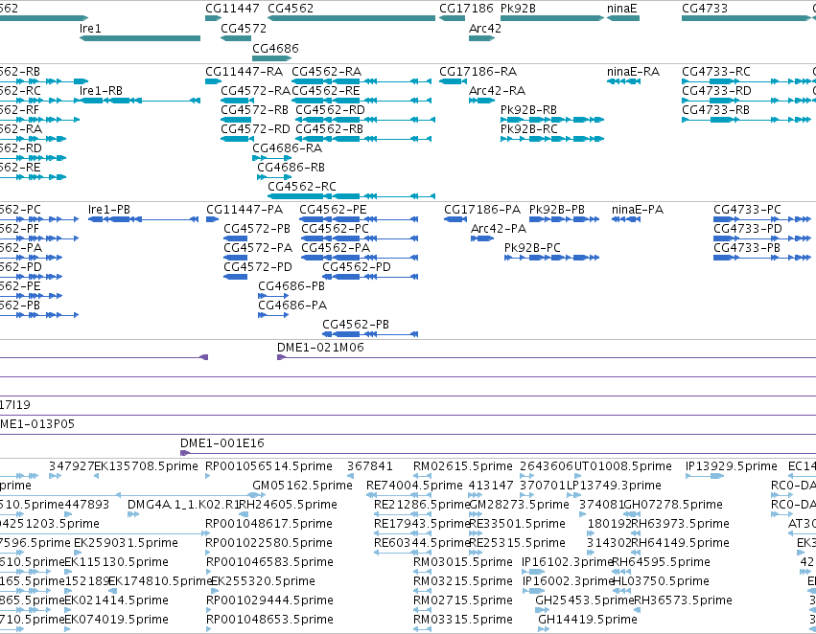This screenshot has width=816, height=634.
Task: Click transcript CG4733-RD label
Action: point(716,90)
